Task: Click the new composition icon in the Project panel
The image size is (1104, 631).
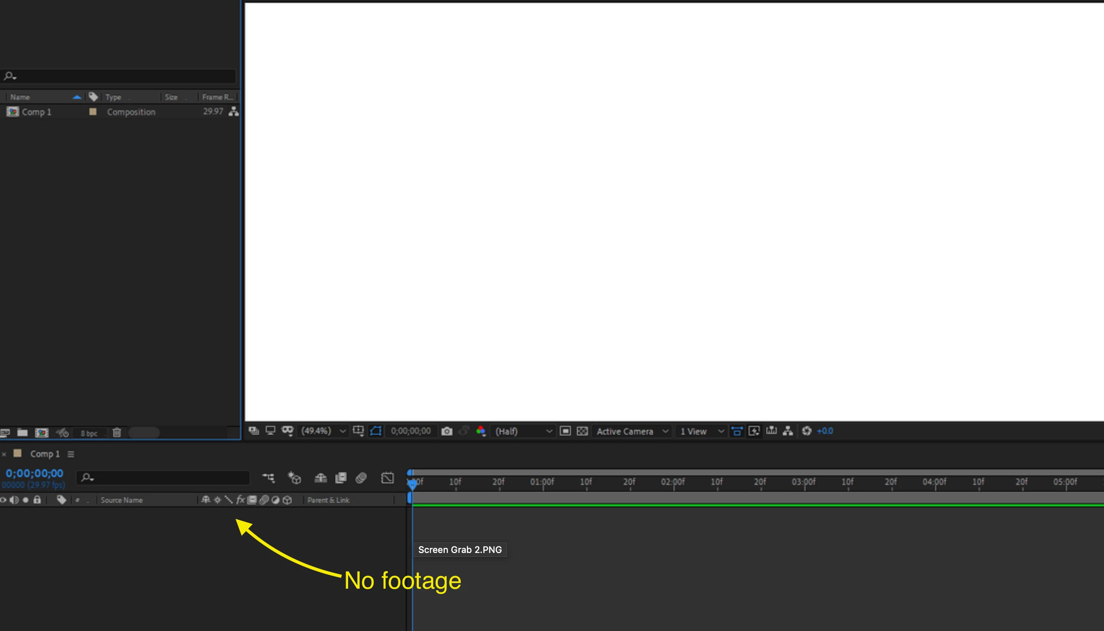Action: click(42, 433)
